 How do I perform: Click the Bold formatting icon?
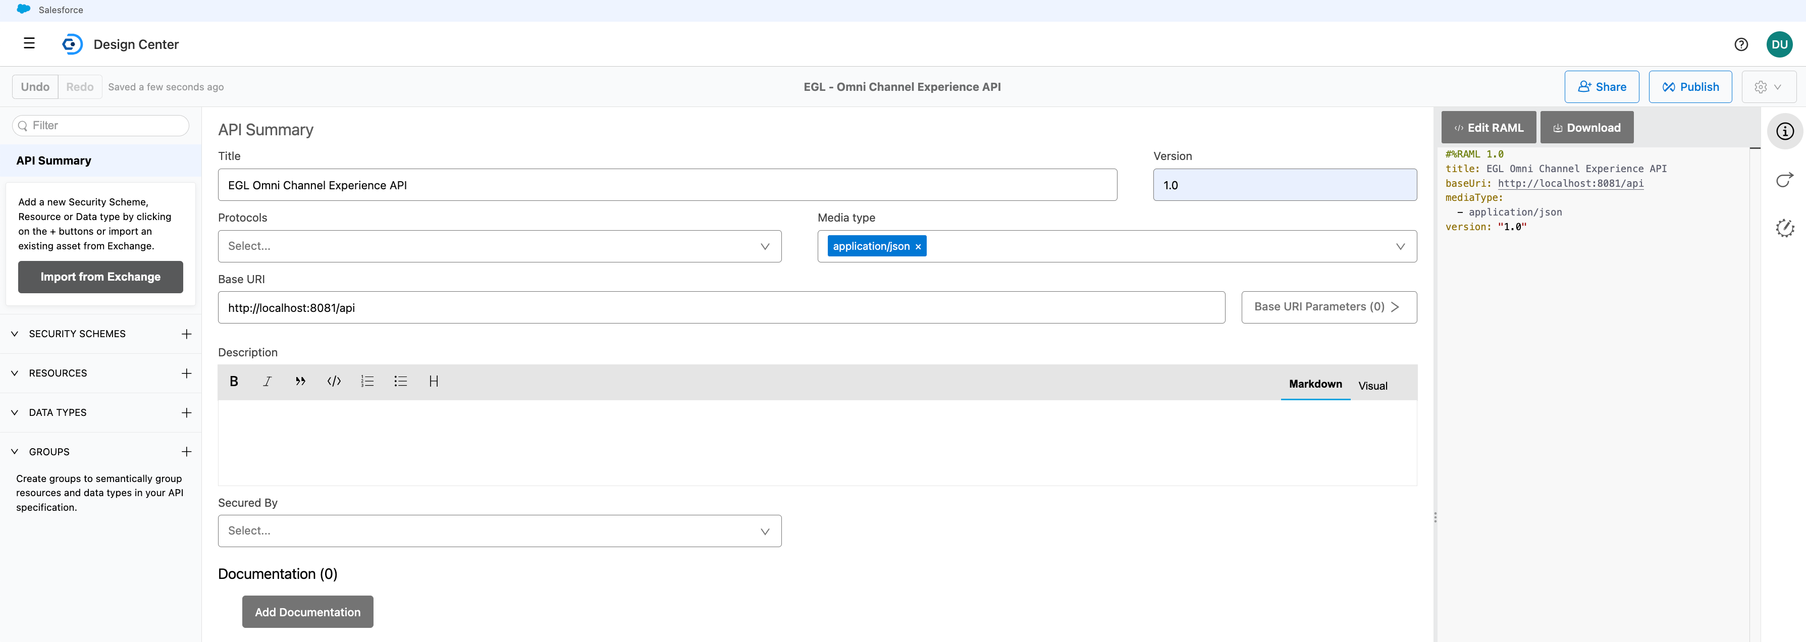(x=234, y=381)
